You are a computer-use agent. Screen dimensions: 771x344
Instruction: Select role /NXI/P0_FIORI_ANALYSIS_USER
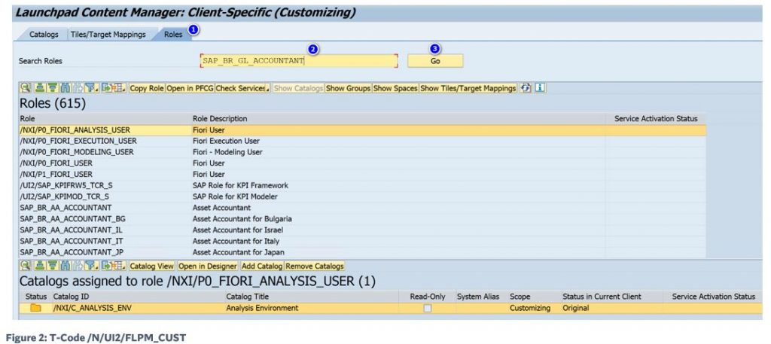point(75,129)
